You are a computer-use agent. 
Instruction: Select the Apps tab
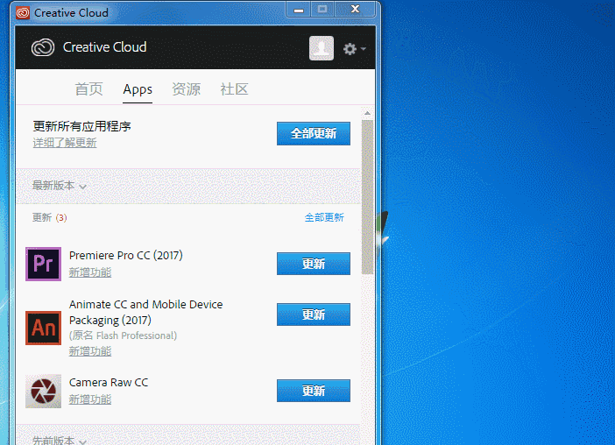click(138, 89)
